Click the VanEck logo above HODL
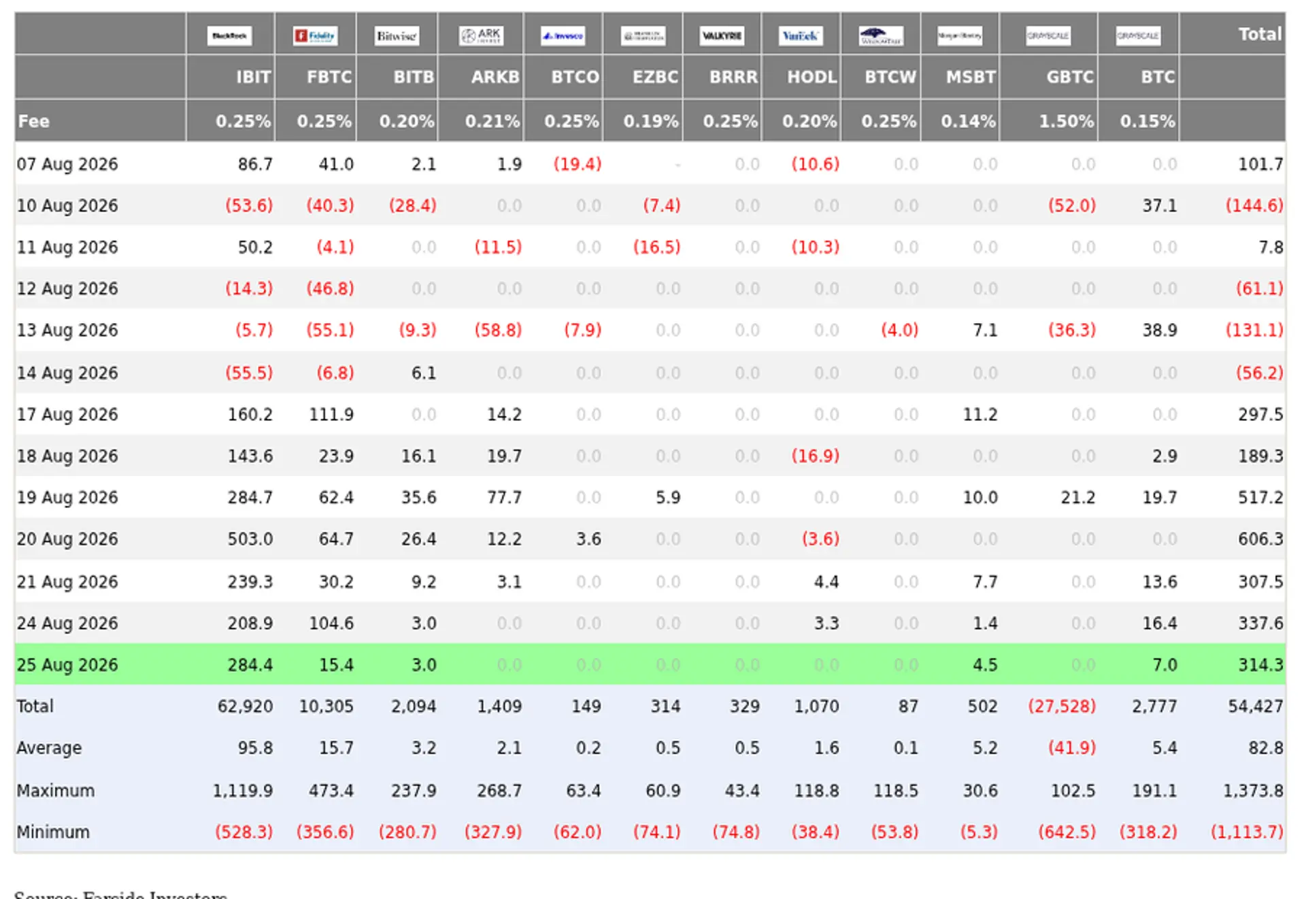Viewport: 1306px width, 899px height. pos(801,35)
